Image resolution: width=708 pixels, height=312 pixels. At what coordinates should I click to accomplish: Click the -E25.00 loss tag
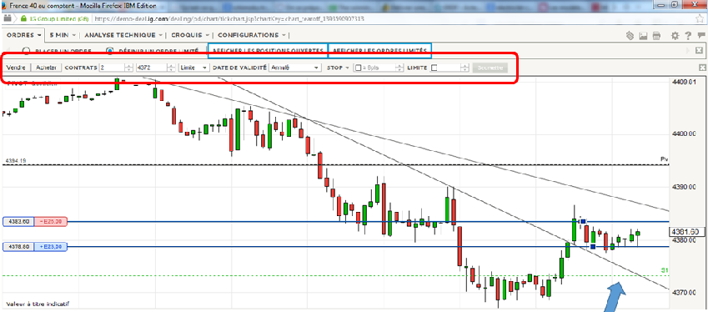tap(51, 222)
